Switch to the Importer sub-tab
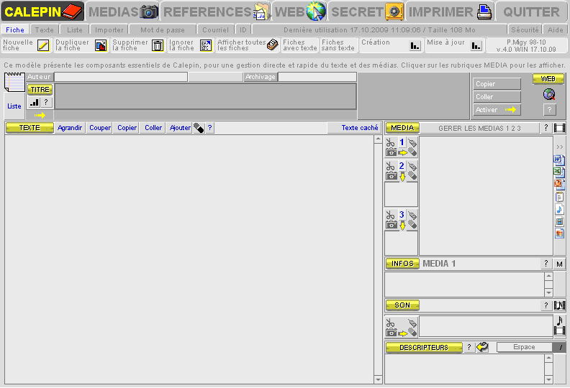Viewport: 570px width, 388px height. pos(109,29)
